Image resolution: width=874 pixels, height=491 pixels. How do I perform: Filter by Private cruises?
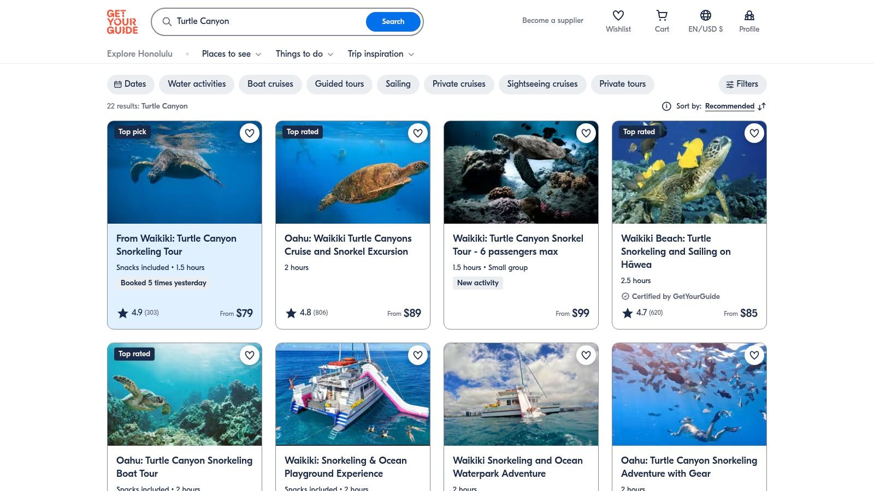coord(459,84)
